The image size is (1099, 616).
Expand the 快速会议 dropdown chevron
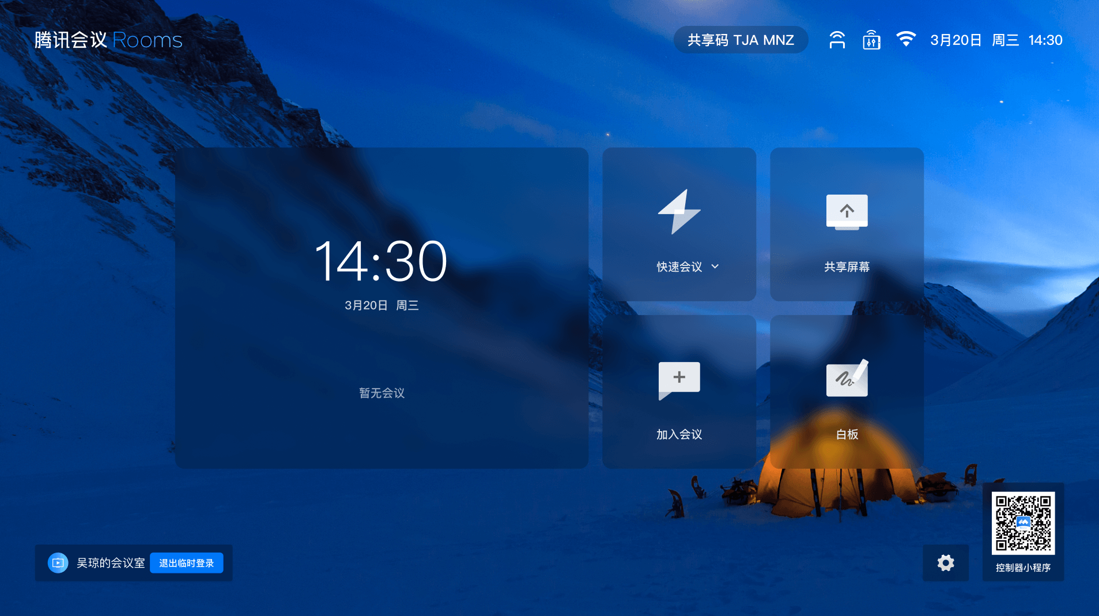715,267
